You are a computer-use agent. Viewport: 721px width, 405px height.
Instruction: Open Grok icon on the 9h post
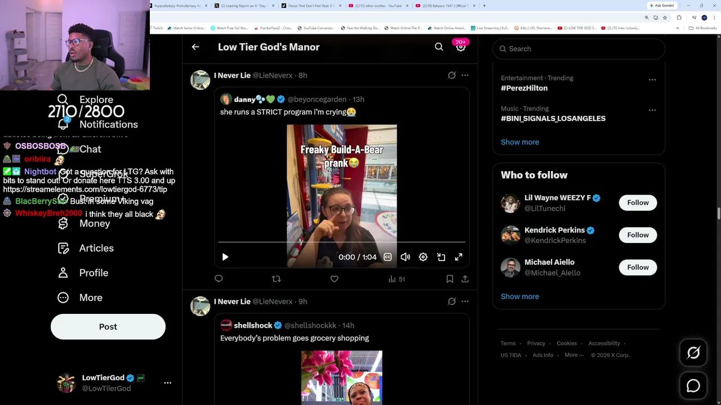[x=452, y=301]
